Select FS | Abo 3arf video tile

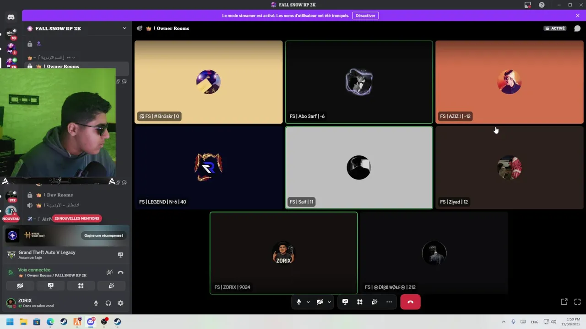359,82
